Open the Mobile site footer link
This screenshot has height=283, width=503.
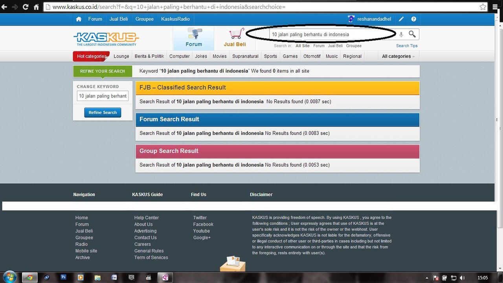pos(86,251)
